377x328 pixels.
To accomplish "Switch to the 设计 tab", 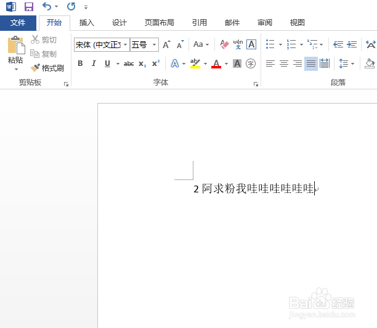I will pyautogui.click(x=120, y=23).
